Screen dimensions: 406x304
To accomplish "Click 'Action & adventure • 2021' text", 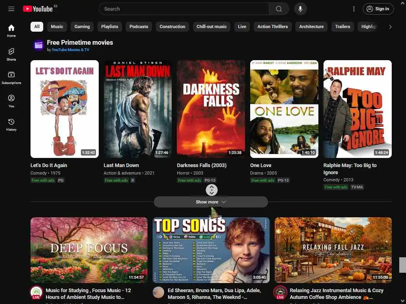I will coord(129,173).
